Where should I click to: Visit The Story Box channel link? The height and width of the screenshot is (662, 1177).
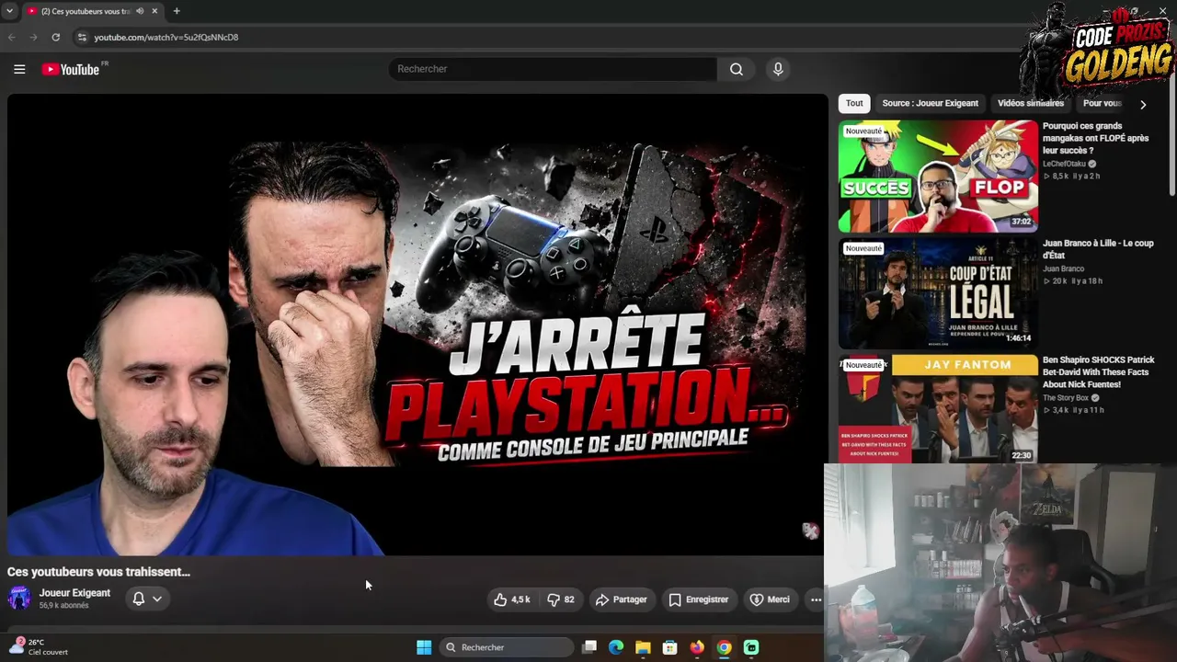point(1066,398)
